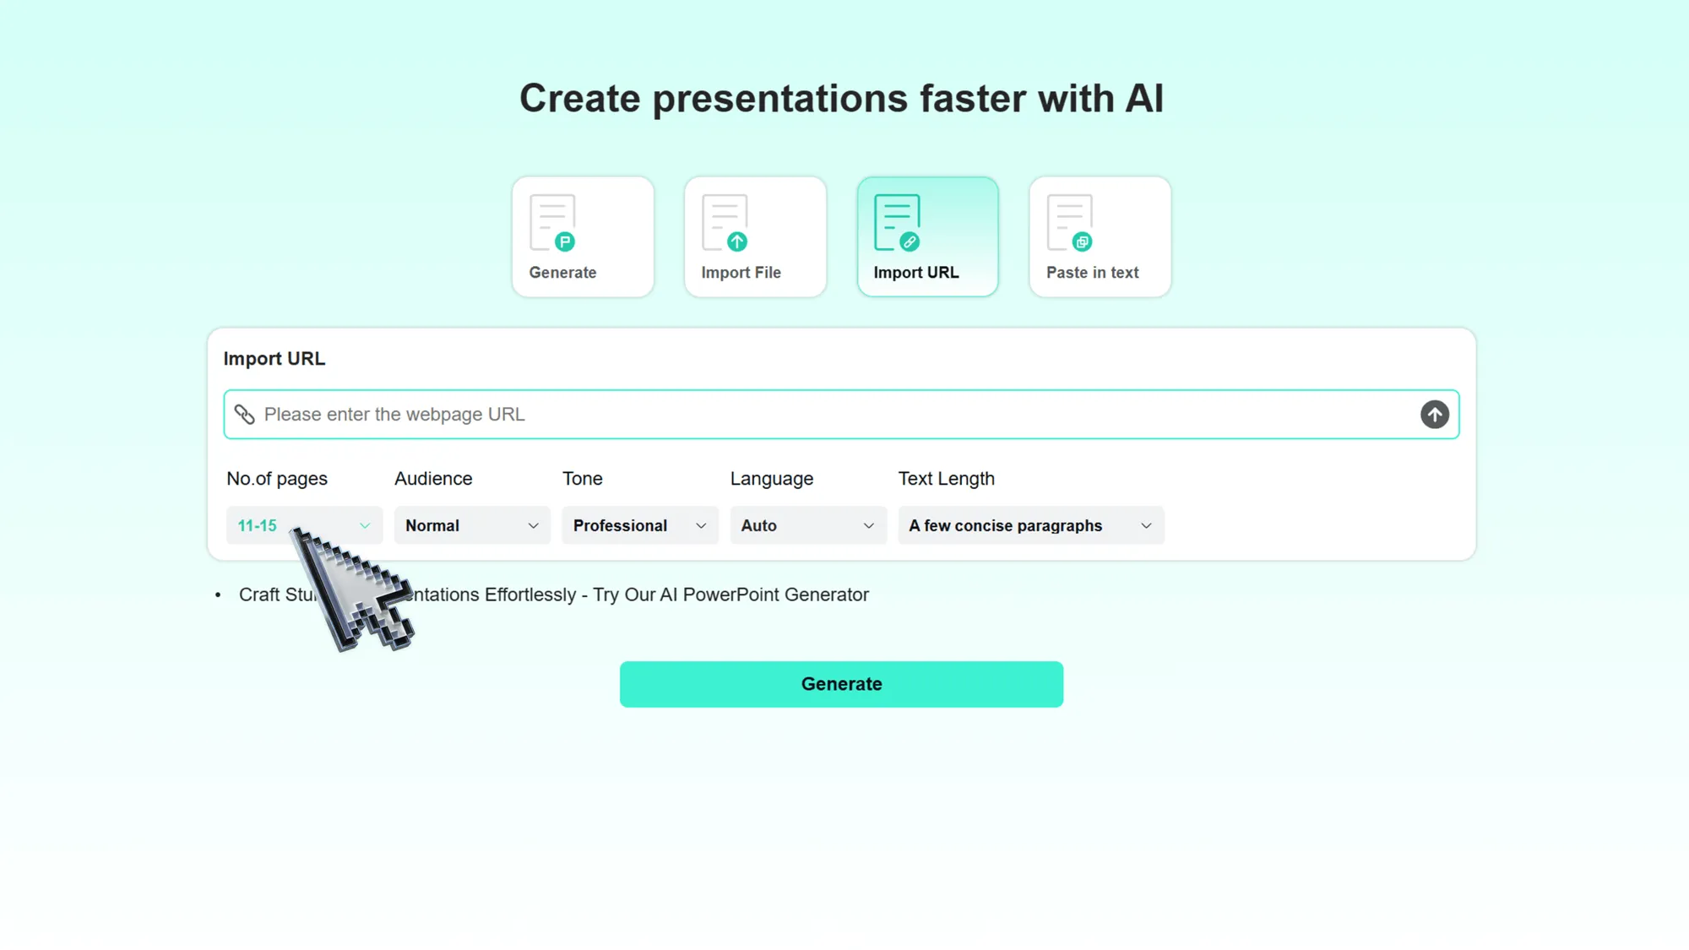Select the Generate mode card
The height and width of the screenshot is (950, 1689).
[x=583, y=236]
